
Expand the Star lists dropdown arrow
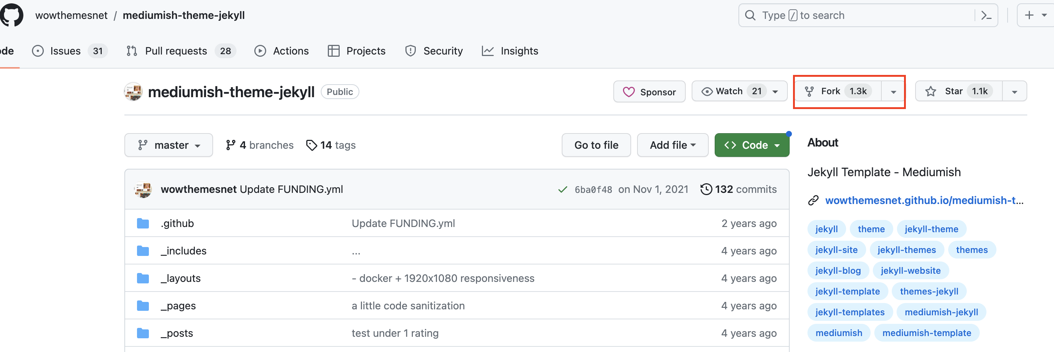(1014, 92)
